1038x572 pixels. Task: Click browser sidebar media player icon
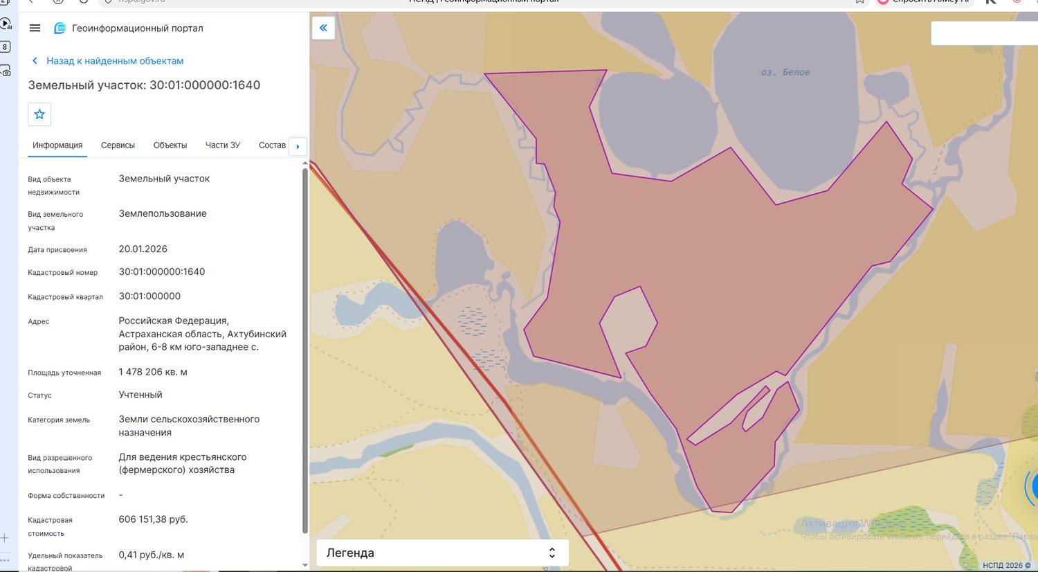pos(6,24)
